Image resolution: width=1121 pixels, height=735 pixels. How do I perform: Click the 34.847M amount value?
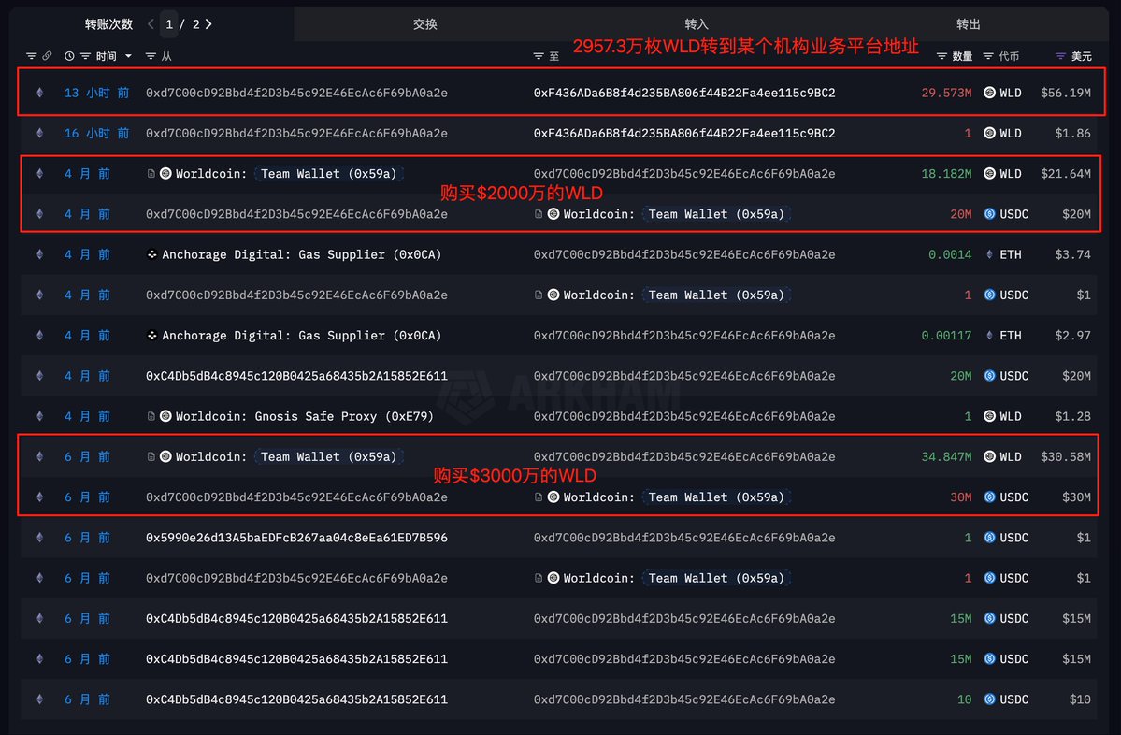tap(946, 457)
